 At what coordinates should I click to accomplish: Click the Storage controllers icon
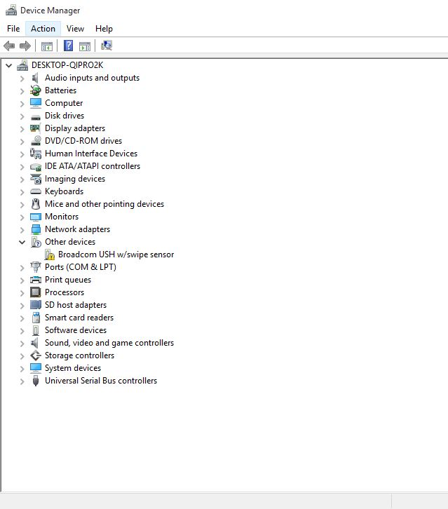[x=36, y=355]
